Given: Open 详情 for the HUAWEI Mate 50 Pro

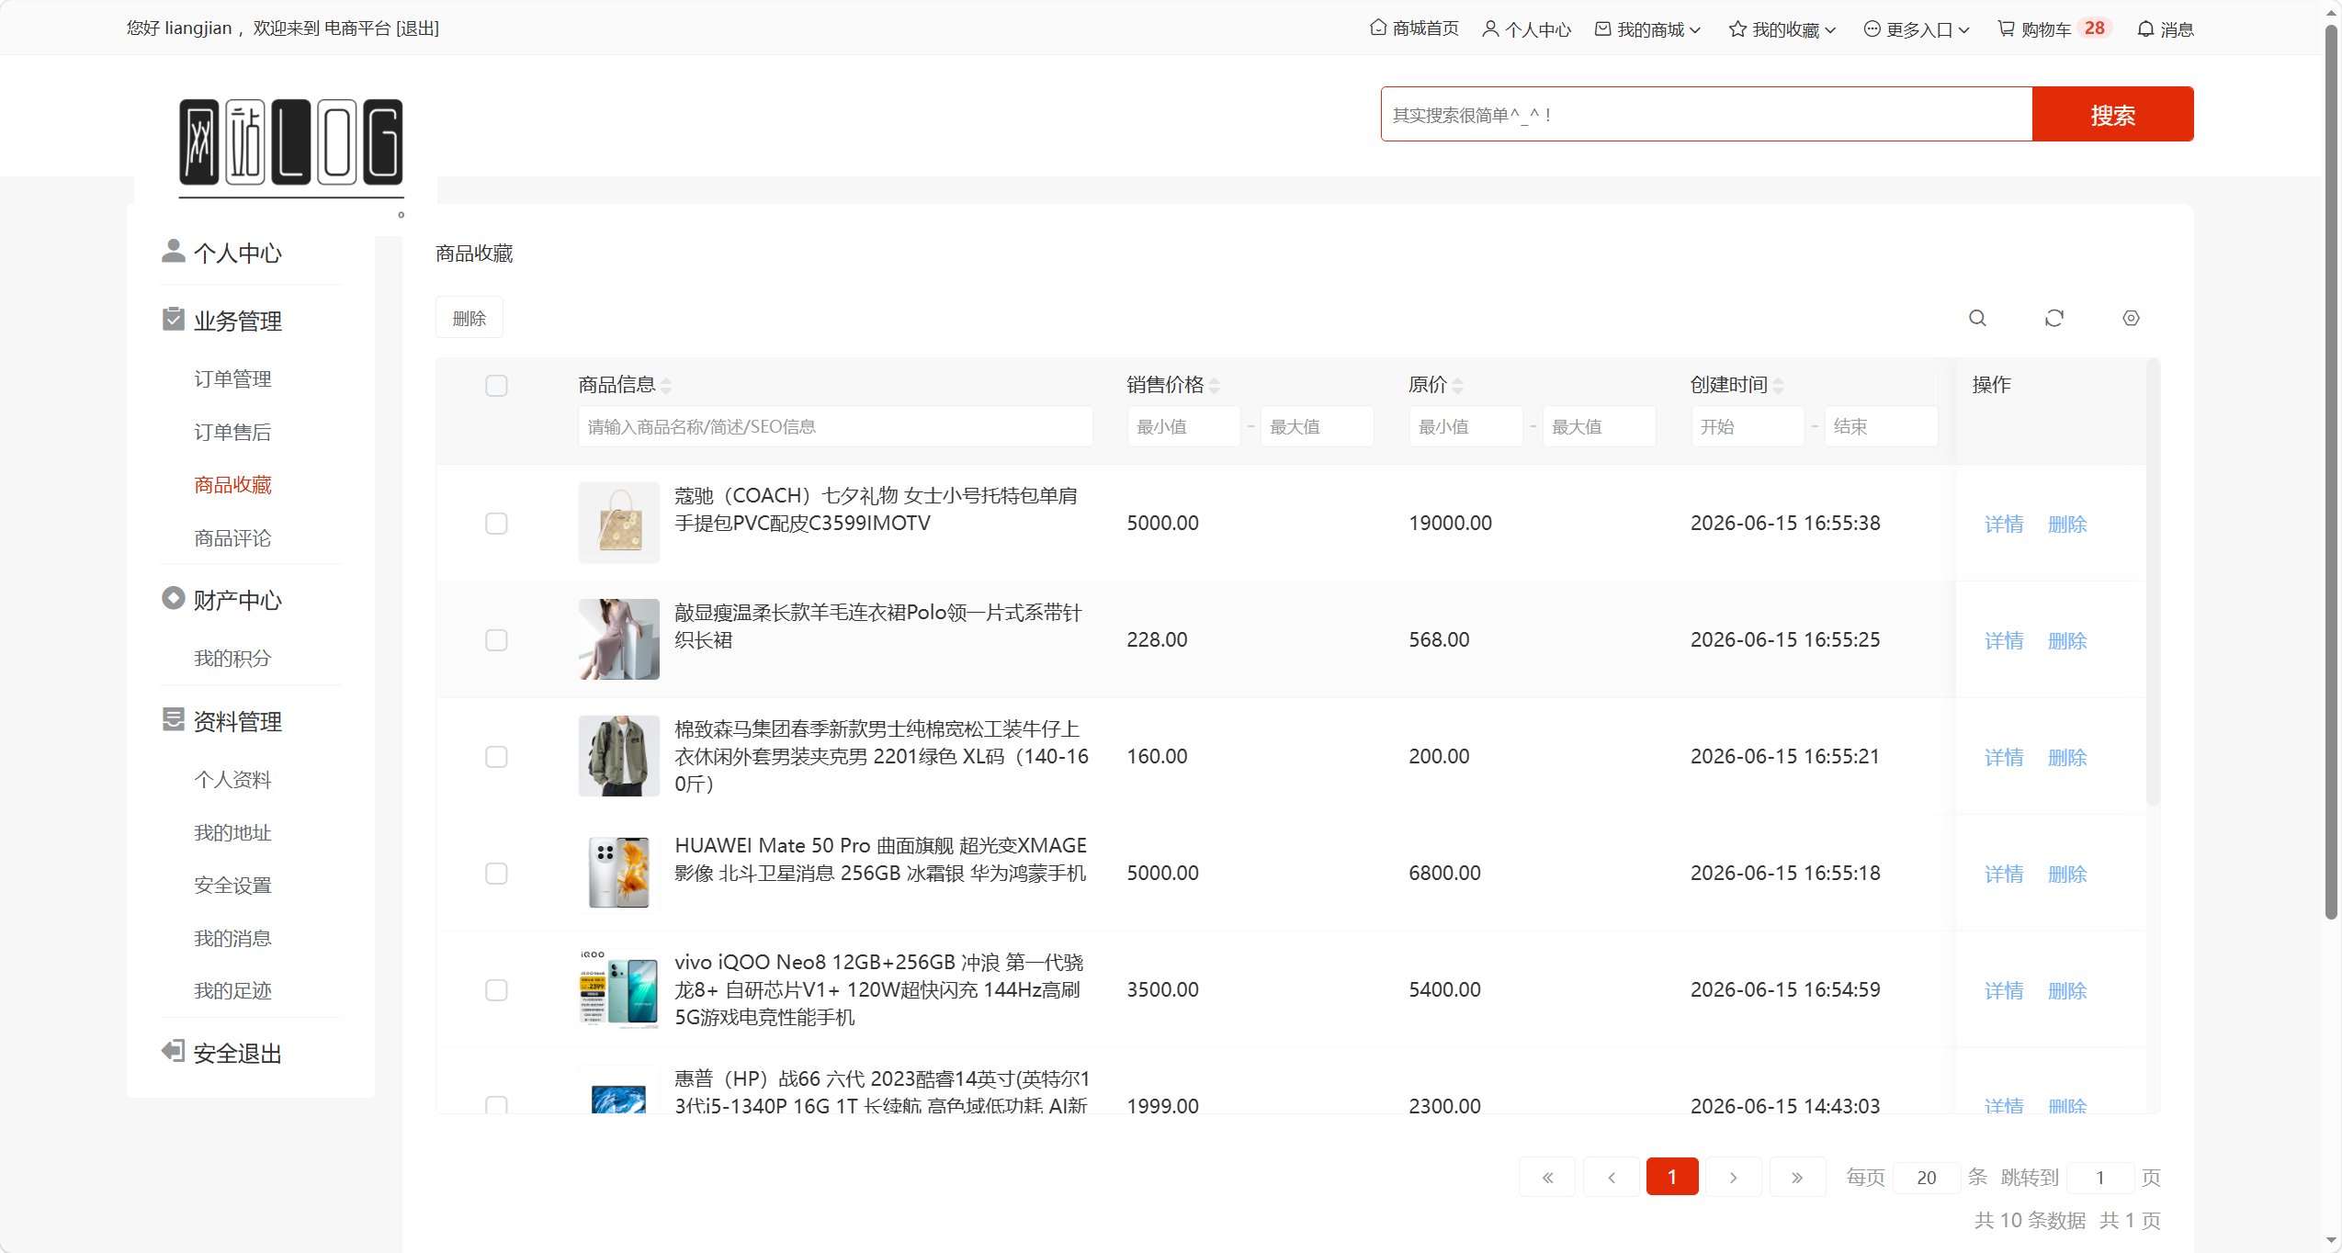Looking at the screenshot, I should (x=2004, y=875).
